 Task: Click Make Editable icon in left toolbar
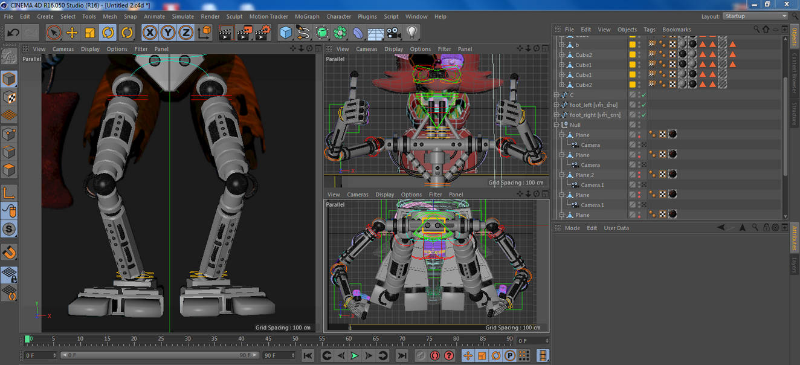point(9,56)
